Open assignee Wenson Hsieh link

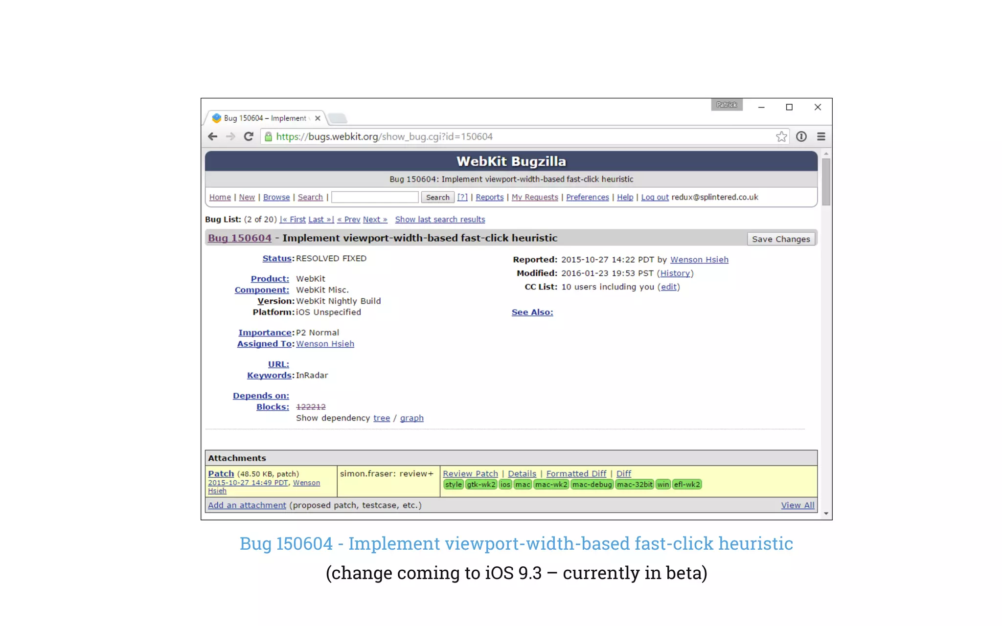pos(325,344)
